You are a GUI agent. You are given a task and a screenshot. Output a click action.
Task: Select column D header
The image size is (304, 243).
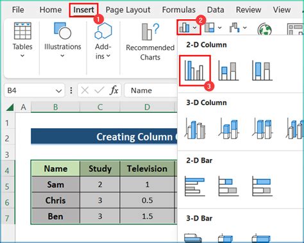point(147,107)
